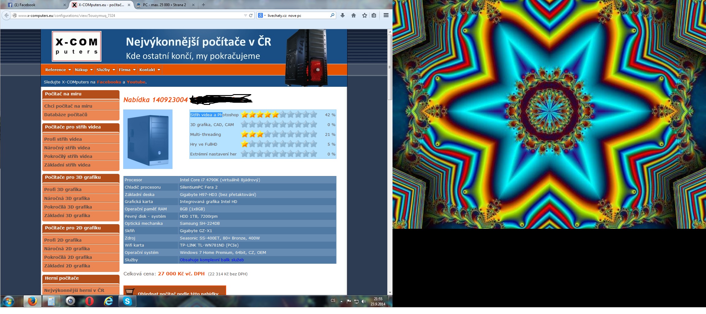Open Firefox downloads arrow icon
Viewport: 706px width, 314px height.
pyautogui.click(x=343, y=15)
